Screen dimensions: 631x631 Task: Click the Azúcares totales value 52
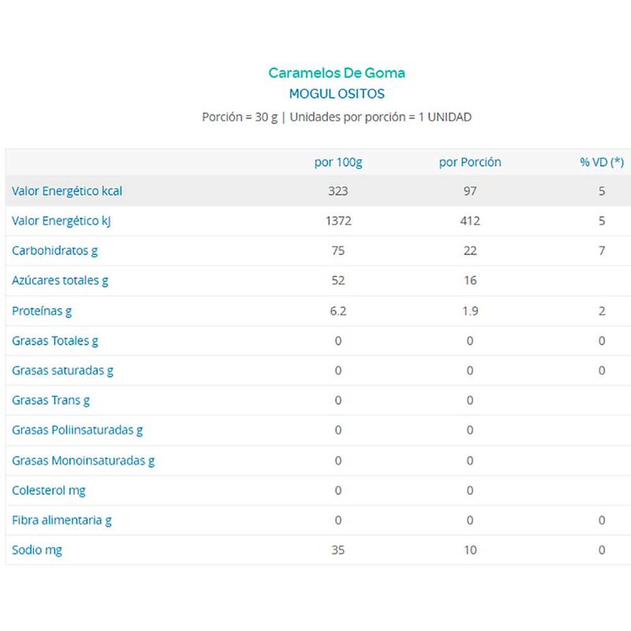(x=338, y=281)
